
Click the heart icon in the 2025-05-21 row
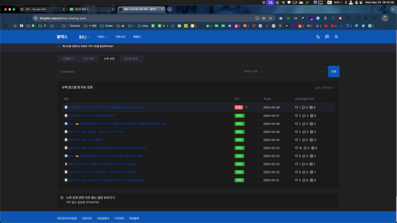tap(296, 180)
